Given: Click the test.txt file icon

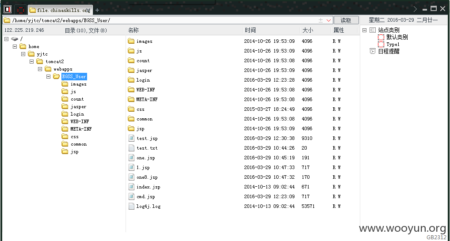Looking at the screenshot, I should pyautogui.click(x=131, y=148).
